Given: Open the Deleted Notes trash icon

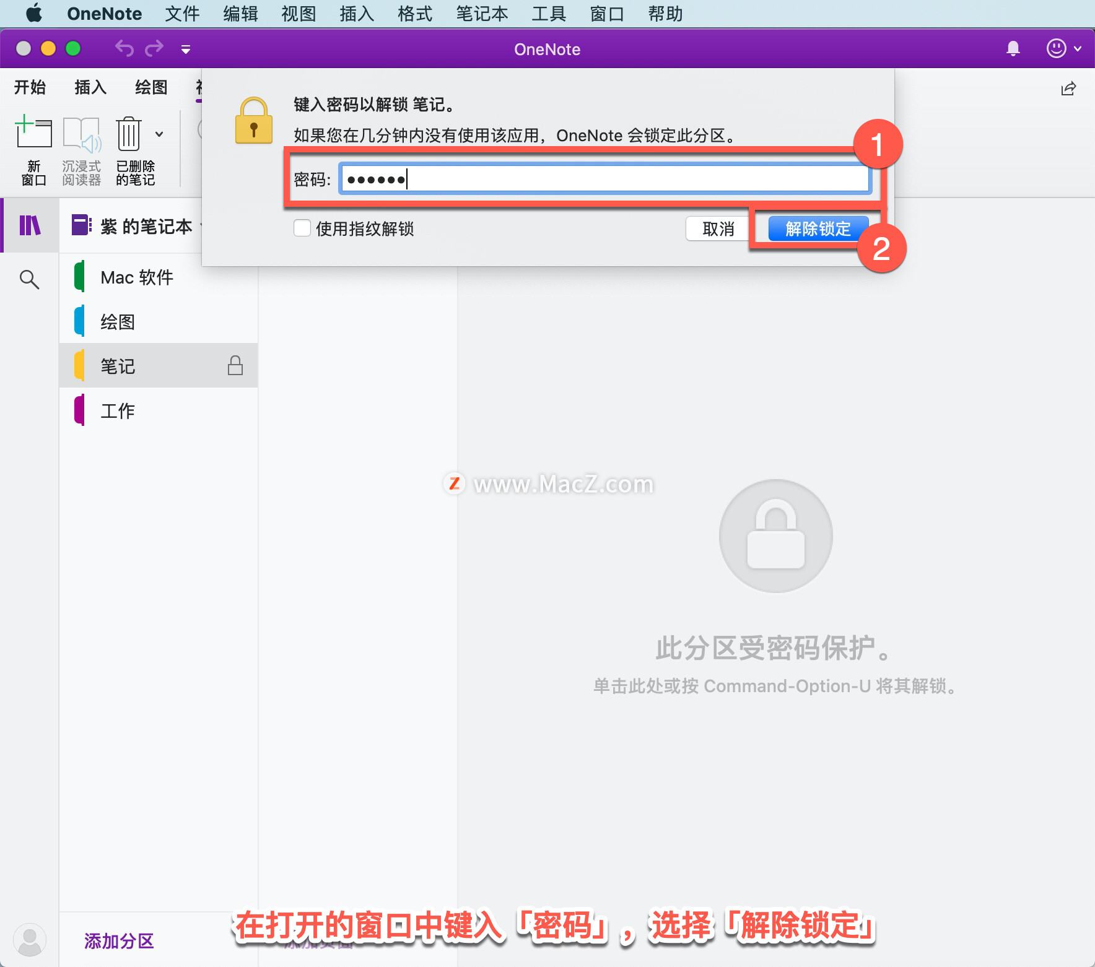Looking at the screenshot, I should coord(129,133).
